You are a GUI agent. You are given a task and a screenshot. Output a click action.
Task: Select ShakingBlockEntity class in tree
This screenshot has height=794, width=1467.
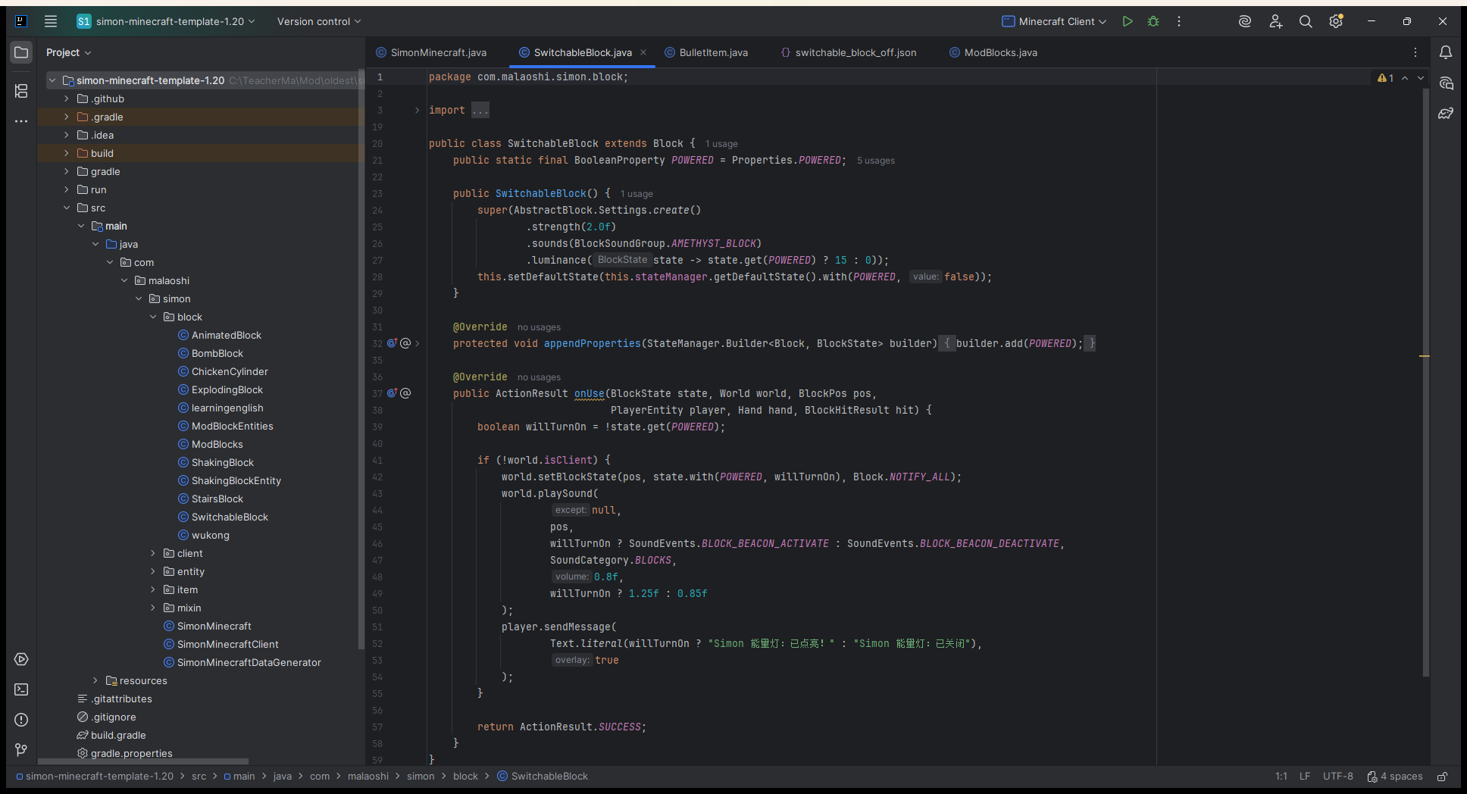236,480
